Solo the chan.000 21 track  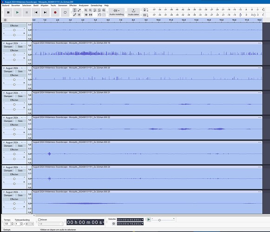pos(20,96)
